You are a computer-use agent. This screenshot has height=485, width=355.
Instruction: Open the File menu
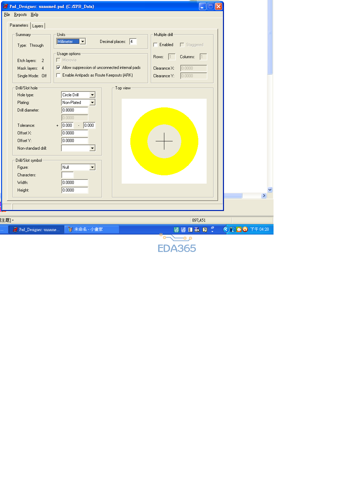7,15
